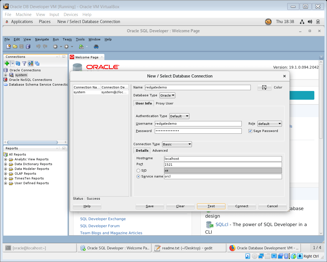Open the SQL Worksheet toolbar icon
This screenshot has width=327, height=262.
81,47
